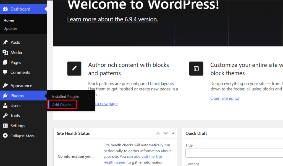
Task: Click the 'a new page' link
Action: [x=107, y=104]
